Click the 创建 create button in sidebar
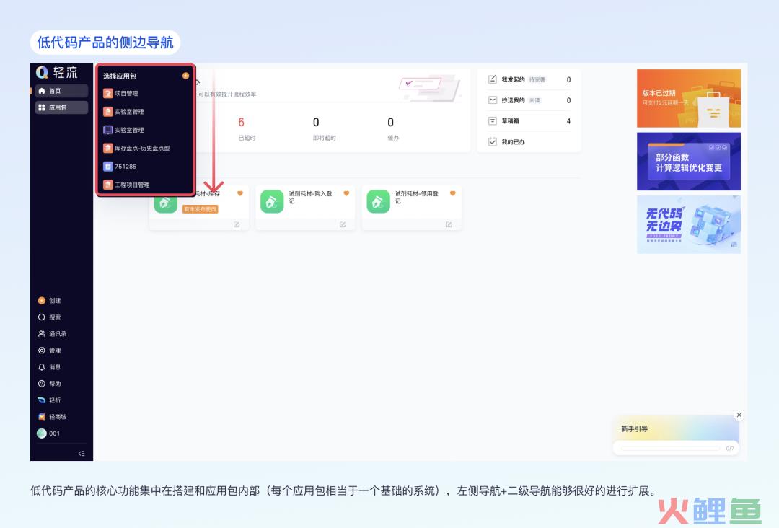The height and width of the screenshot is (528, 779). pos(50,301)
